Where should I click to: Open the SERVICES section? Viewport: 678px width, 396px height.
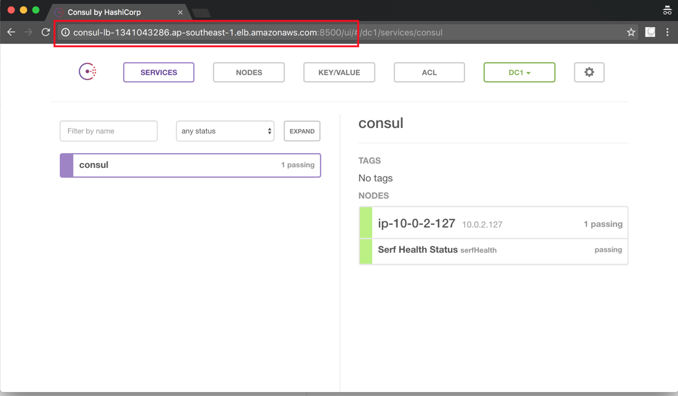(159, 72)
